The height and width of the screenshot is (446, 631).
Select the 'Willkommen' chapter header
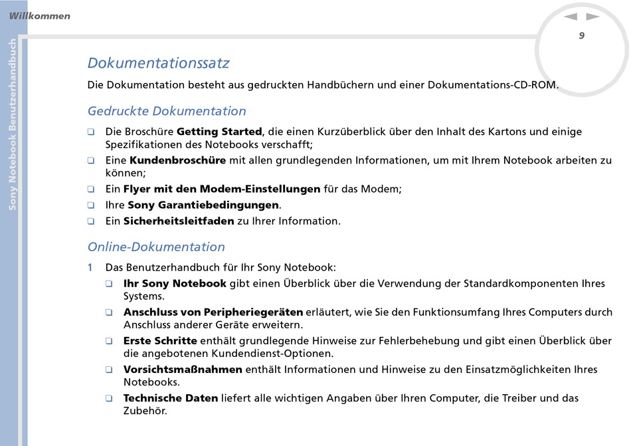pos(39,16)
